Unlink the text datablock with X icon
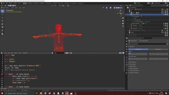169x95 pixels. click(x=69, y=53)
